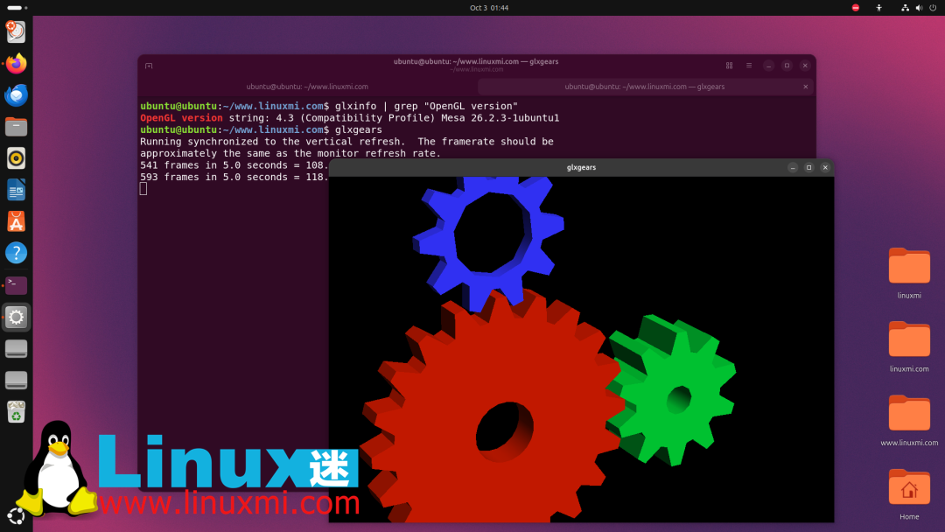This screenshot has width=945, height=532.
Task: Open the power menu icon in top bar
Action: tap(933, 8)
